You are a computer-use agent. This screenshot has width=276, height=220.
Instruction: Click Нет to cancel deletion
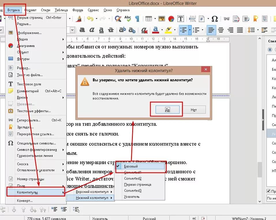tap(194, 110)
